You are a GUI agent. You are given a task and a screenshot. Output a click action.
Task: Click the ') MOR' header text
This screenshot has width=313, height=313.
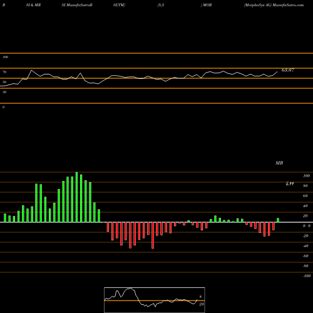pos(206,5)
